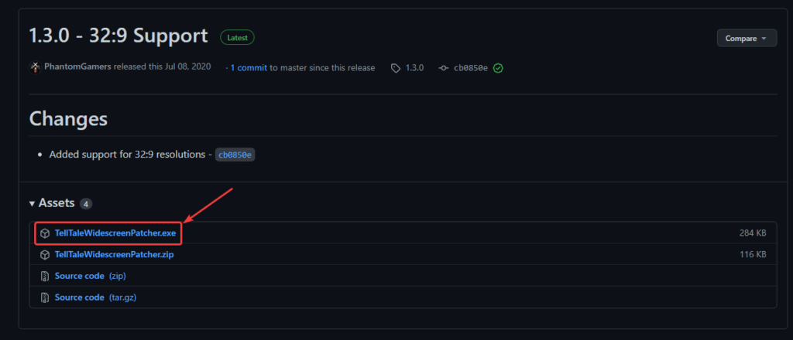This screenshot has width=793, height=340.
Task: Click the green verified check icon
Action: point(498,67)
